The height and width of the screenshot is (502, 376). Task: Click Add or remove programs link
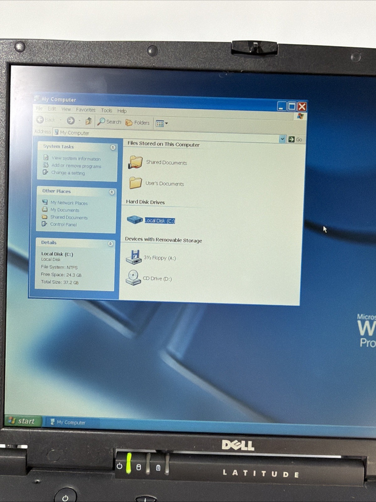76,166
